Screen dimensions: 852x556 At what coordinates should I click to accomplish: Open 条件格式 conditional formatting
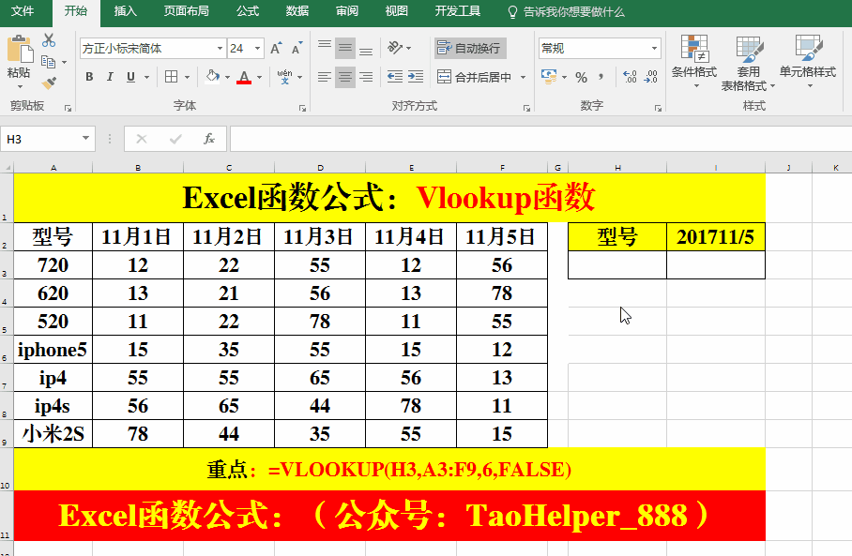[x=694, y=61]
